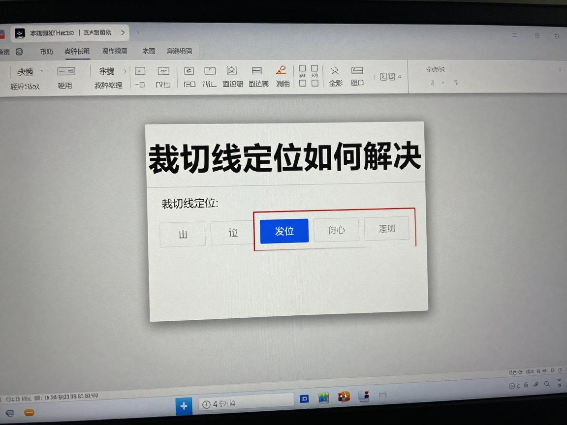Click the blue 发位 button in the dialog
Image resolution: width=567 pixels, height=425 pixels.
coord(284,231)
